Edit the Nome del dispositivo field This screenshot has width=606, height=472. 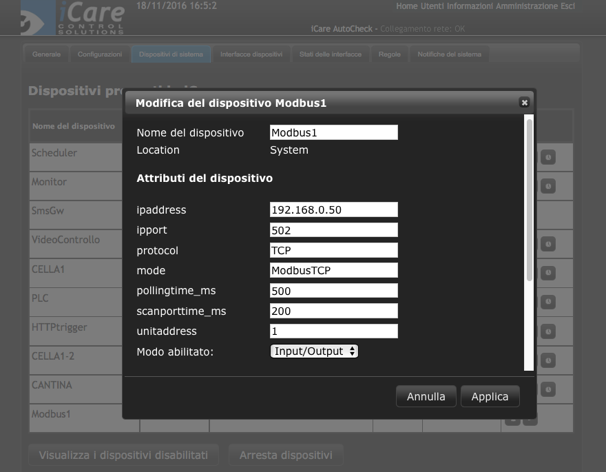click(x=334, y=132)
